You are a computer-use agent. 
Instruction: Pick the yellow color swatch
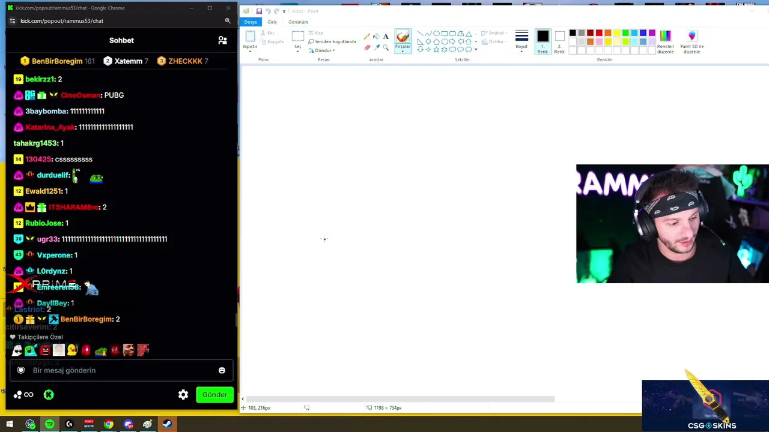(x=616, y=33)
